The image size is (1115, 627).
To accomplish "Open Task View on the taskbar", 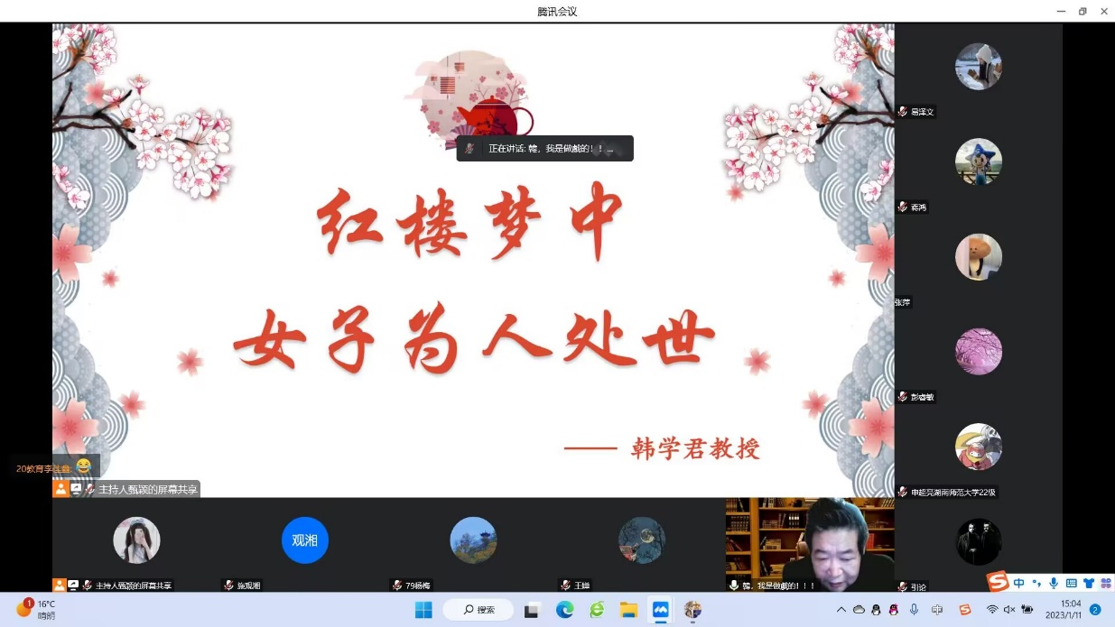I will point(532,610).
